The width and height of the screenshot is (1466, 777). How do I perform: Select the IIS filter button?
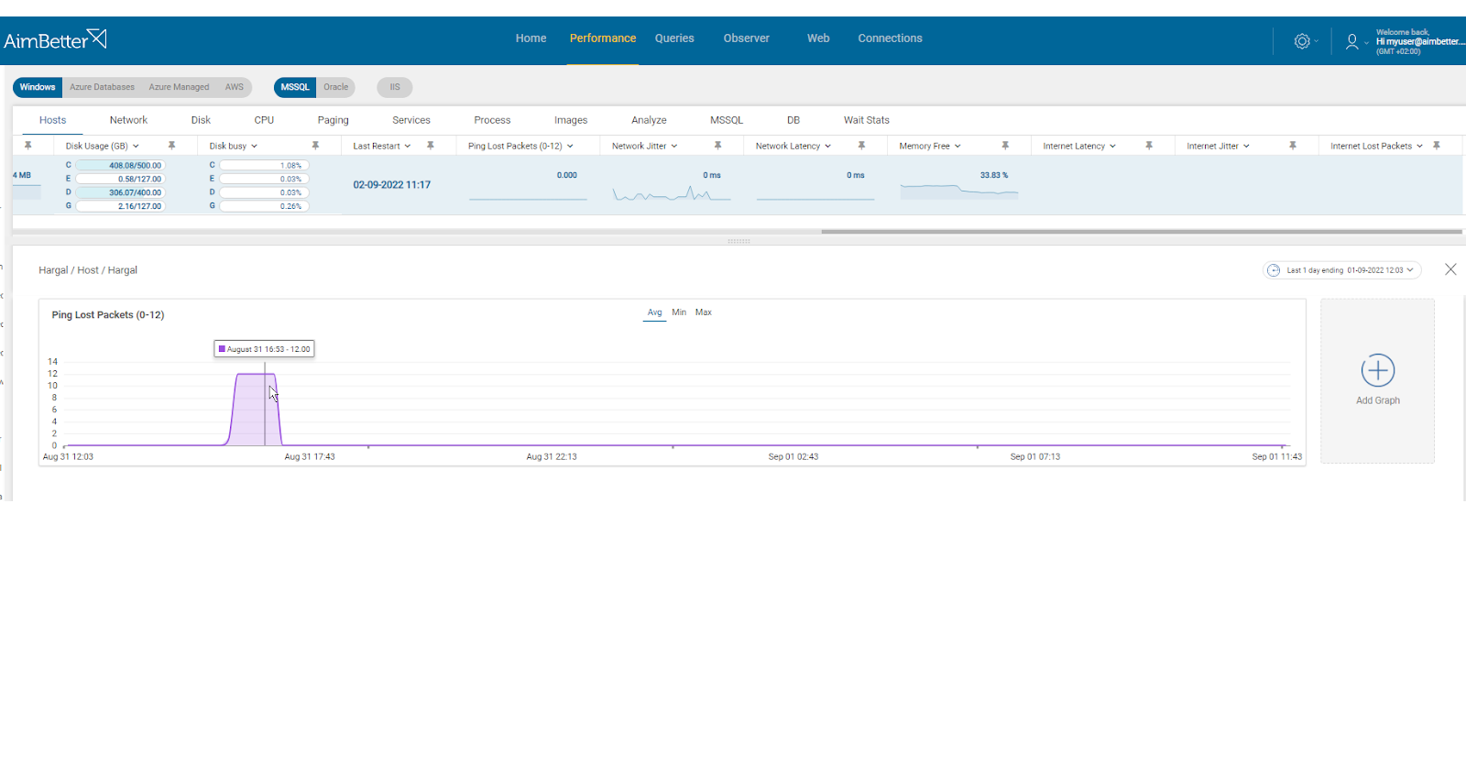click(x=395, y=87)
